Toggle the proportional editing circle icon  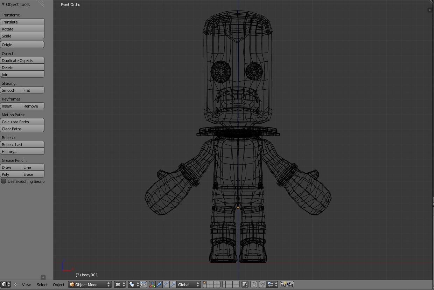coord(254,284)
